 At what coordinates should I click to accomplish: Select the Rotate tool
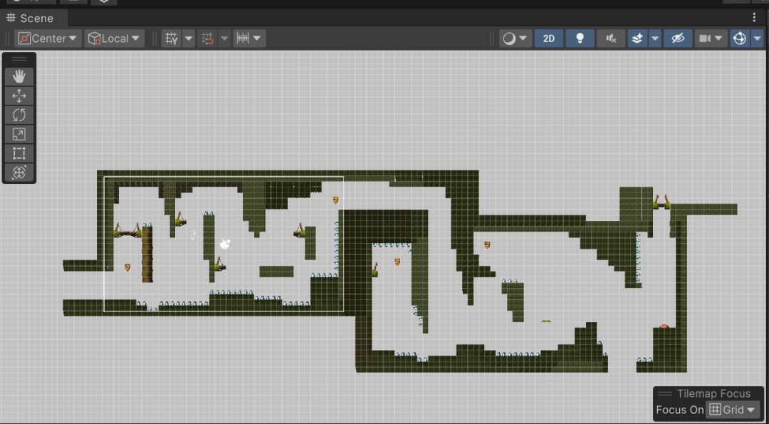coord(19,115)
